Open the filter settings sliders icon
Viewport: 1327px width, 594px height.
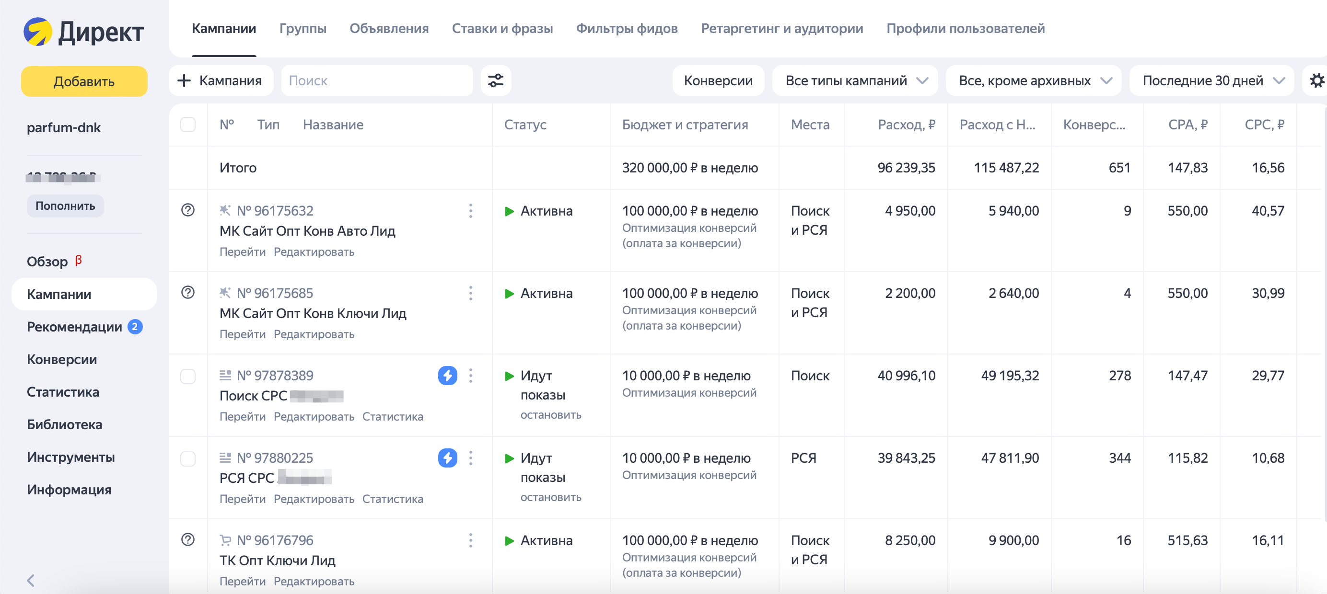tap(496, 80)
